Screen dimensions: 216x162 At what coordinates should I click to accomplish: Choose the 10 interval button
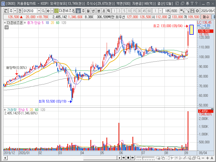coord(129,11)
